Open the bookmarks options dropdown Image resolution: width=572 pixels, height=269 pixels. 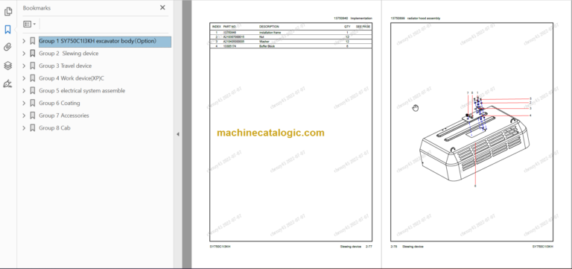pyautogui.click(x=30, y=24)
